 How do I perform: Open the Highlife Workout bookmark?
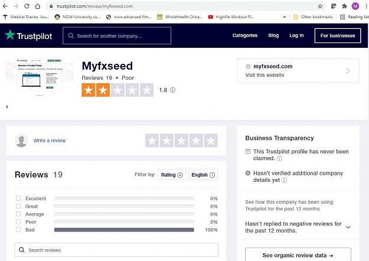pos(231,17)
